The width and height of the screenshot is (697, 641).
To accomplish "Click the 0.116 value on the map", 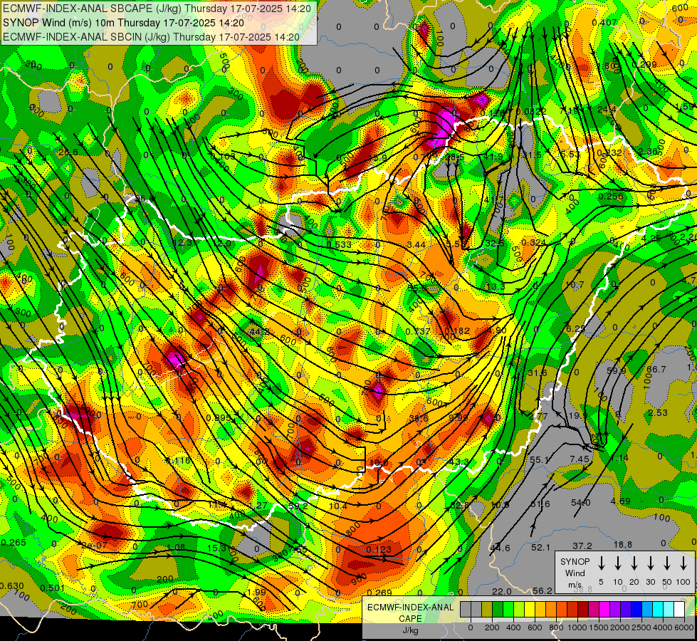I will (178, 460).
